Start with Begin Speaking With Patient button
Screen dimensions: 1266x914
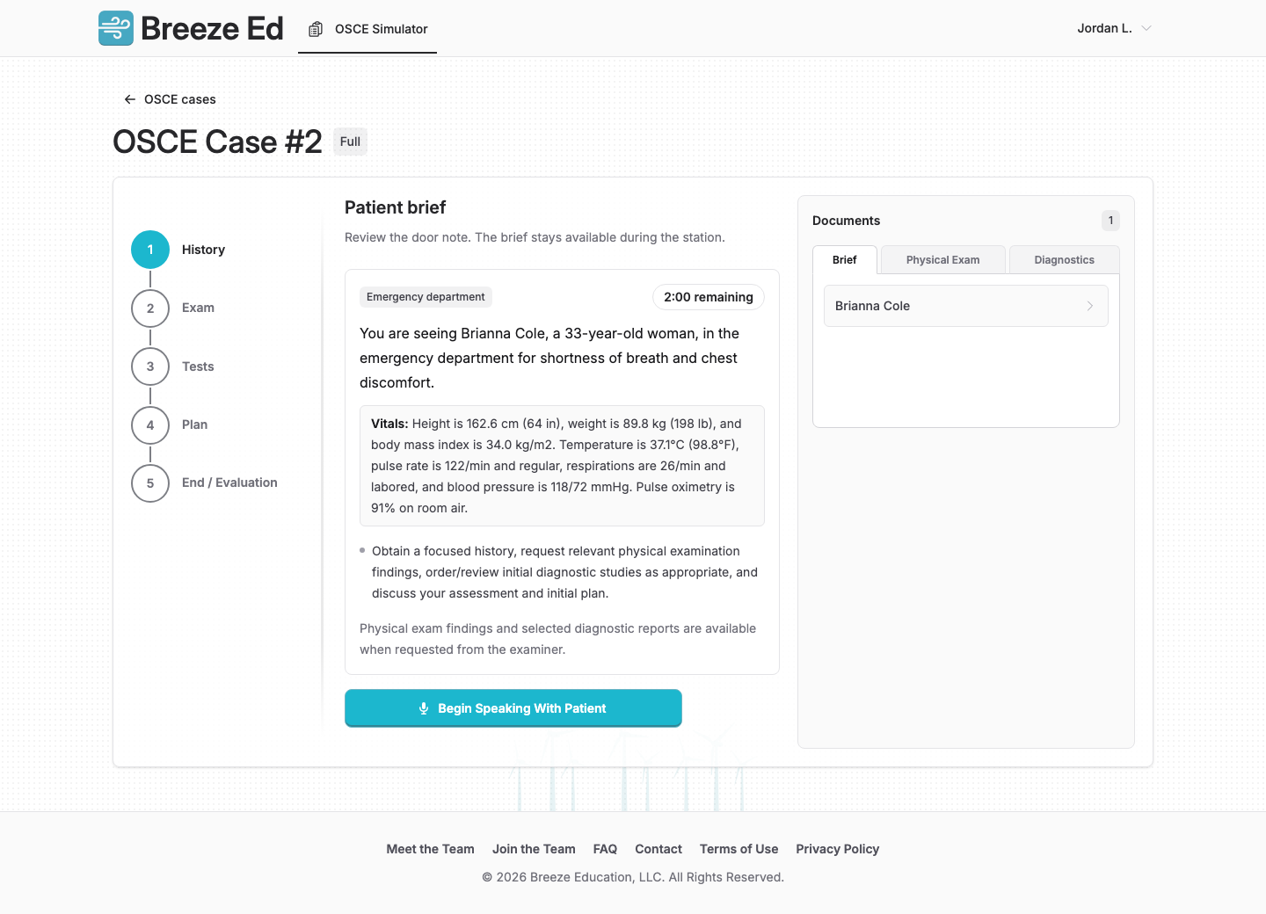[x=513, y=708]
